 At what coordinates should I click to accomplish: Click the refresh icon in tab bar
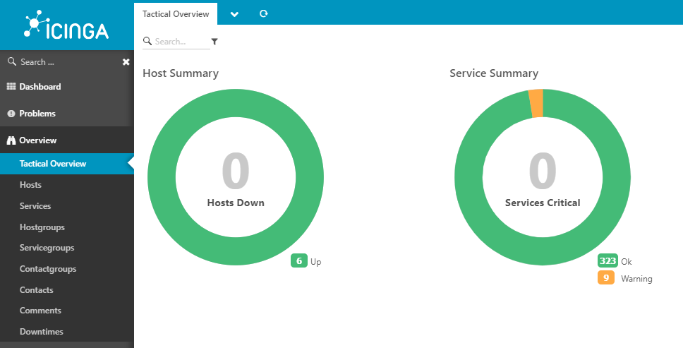click(x=263, y=13)
